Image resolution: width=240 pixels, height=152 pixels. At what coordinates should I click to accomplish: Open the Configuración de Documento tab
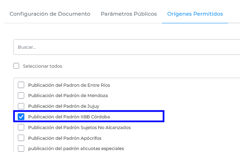[x=50, y=14]
